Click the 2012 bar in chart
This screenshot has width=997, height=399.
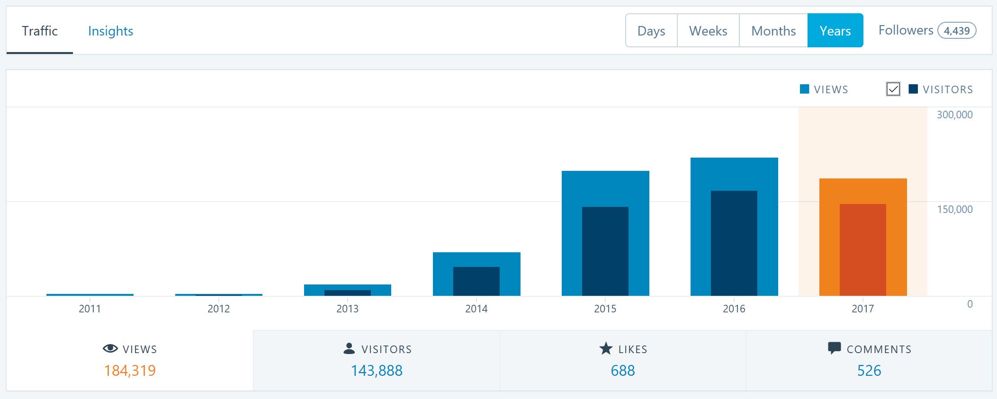pyautogui.click(x=219, y=295)
